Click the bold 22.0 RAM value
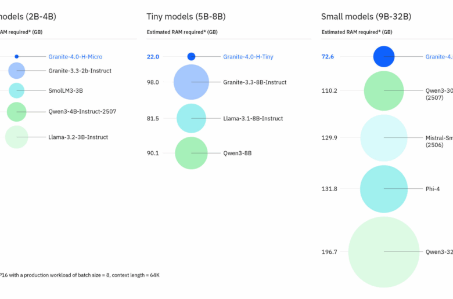The height and width of the screenshot is (299, 453). 153,57
